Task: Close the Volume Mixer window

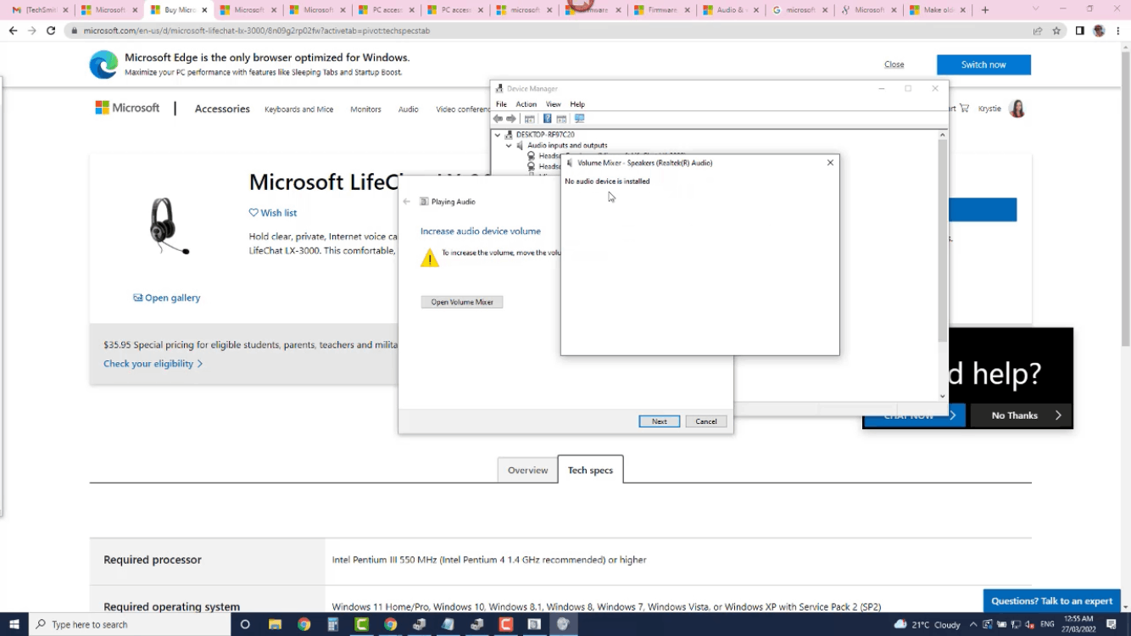Action: click(x=830, y=163)
